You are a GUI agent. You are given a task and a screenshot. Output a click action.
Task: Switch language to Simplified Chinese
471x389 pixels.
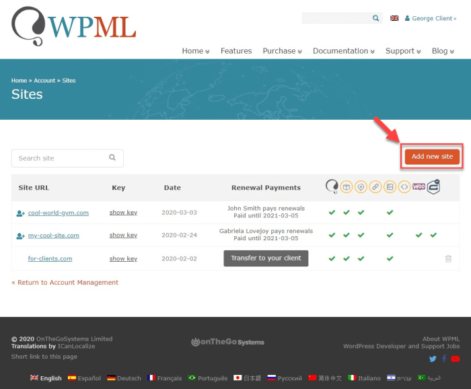325,378
